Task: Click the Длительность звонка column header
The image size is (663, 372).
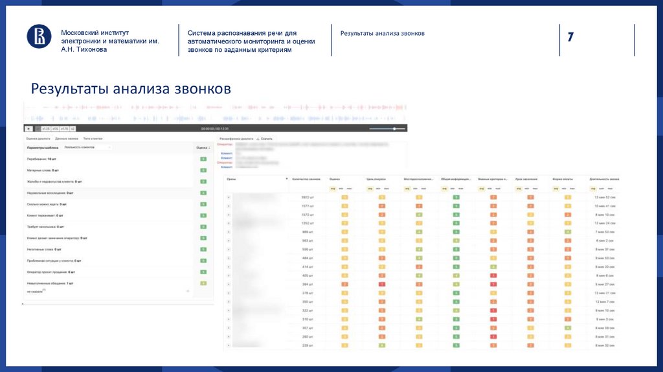Action: click(x=604, y=179)
